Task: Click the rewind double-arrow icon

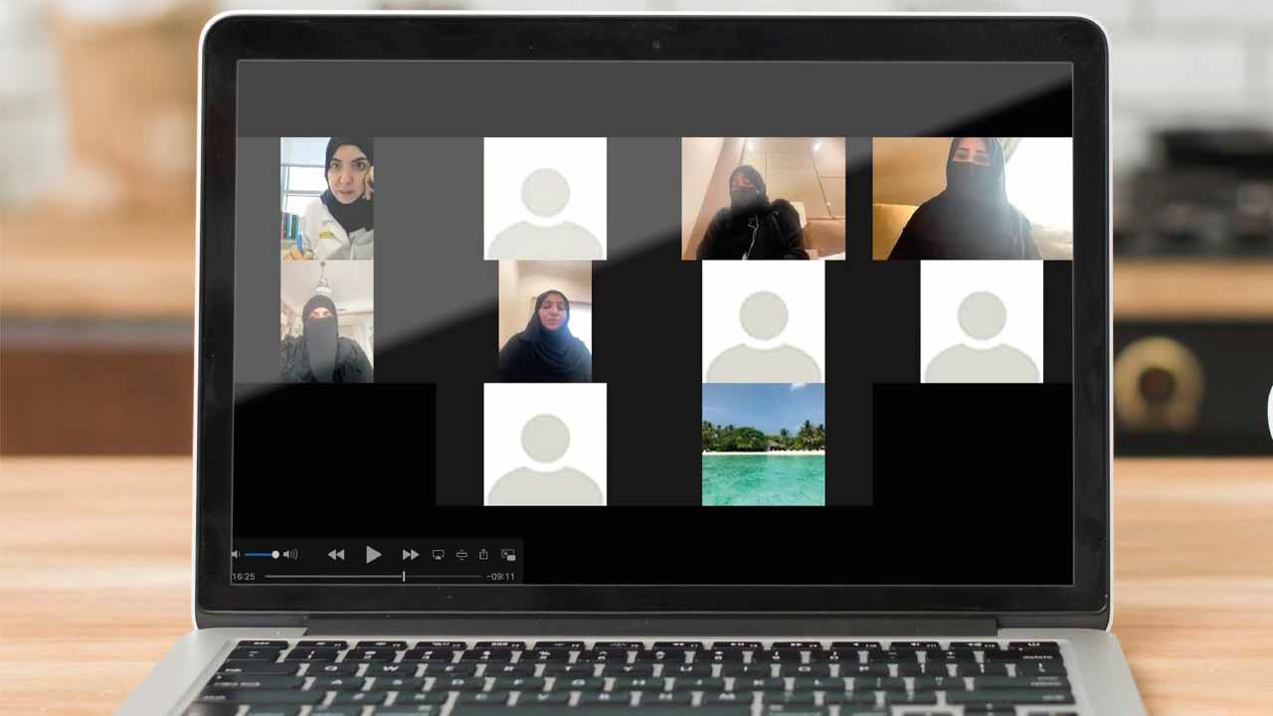Action: click(x=336, y=555)
